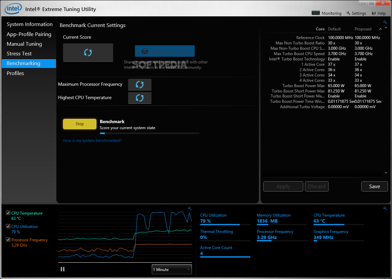Stop the running benchmark
This screenshot has width=392, height=279.
[79, 124]
